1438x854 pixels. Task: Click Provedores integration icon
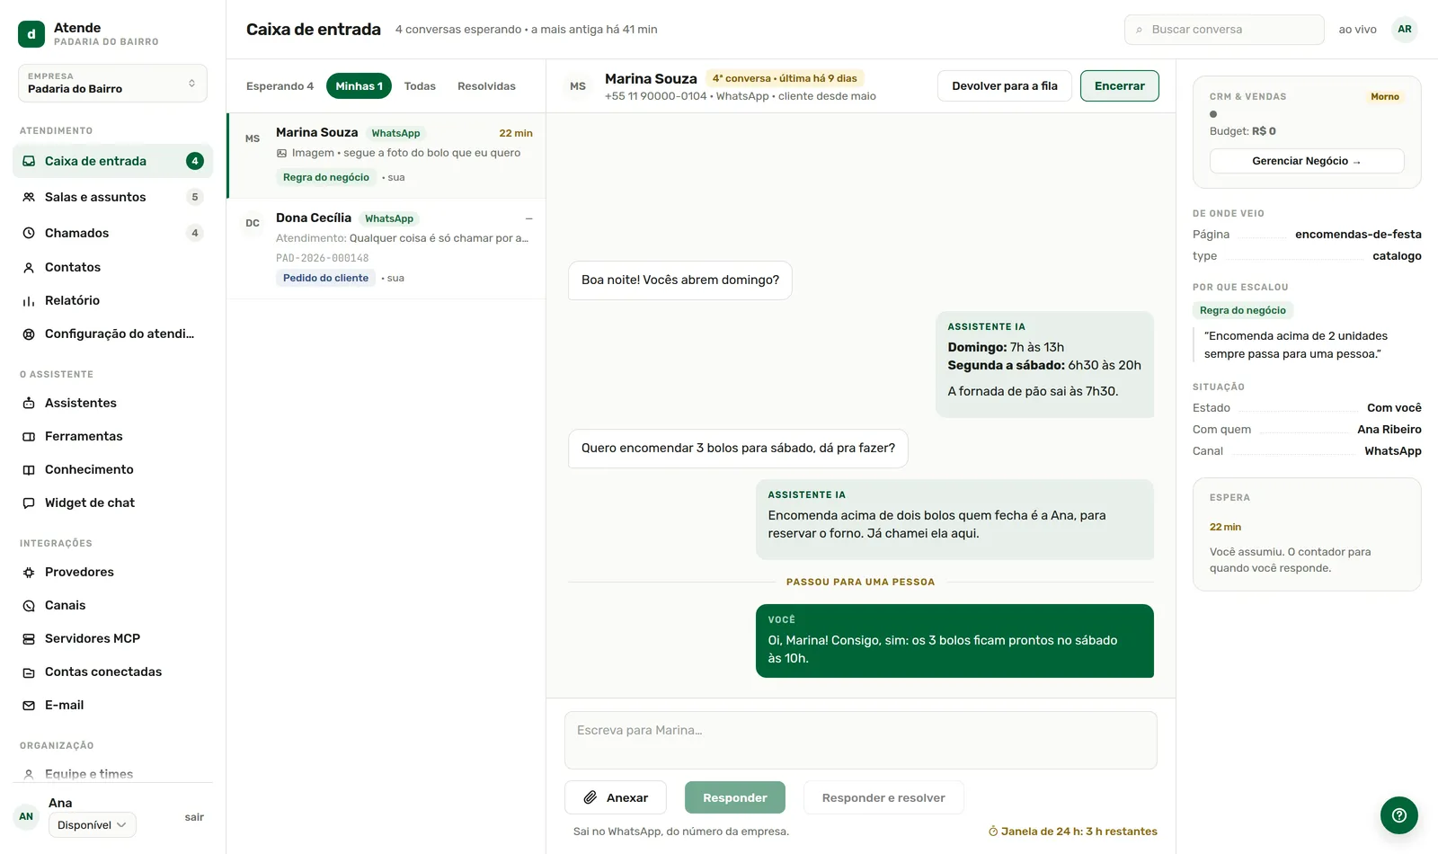click(x=29, y=572)
